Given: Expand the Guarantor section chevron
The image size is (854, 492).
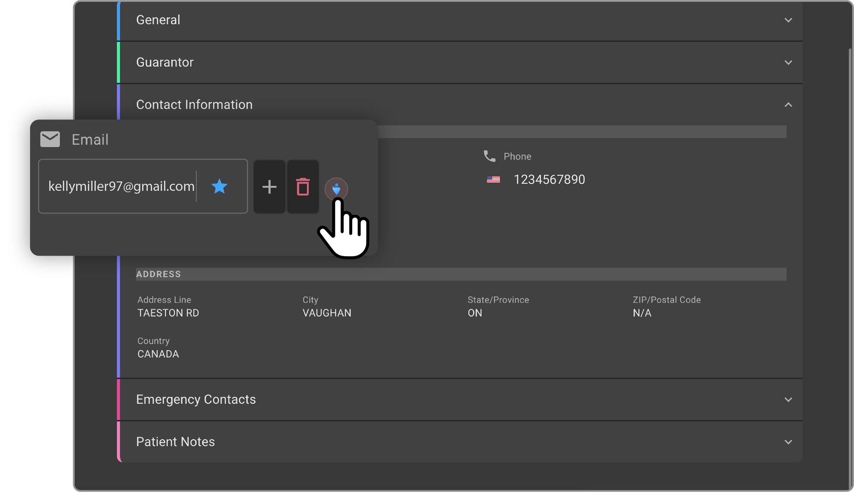Looking at the screenshot, I should coord(788,63).
